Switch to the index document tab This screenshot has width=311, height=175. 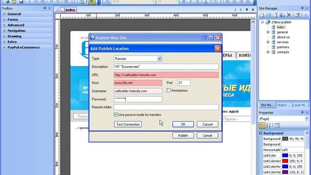(x=68, y=10)
